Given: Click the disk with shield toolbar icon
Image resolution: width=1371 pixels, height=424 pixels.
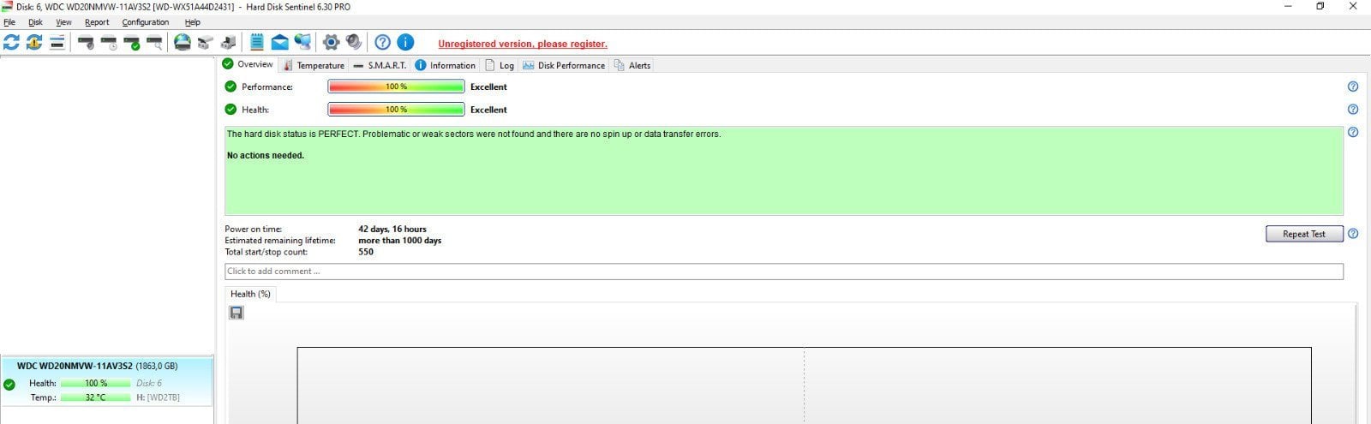Looking at the screenshot, I should 86,42.
